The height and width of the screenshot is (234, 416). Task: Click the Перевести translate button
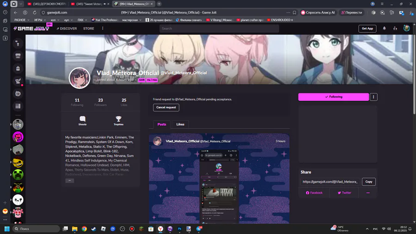click(x=352, y=12)
